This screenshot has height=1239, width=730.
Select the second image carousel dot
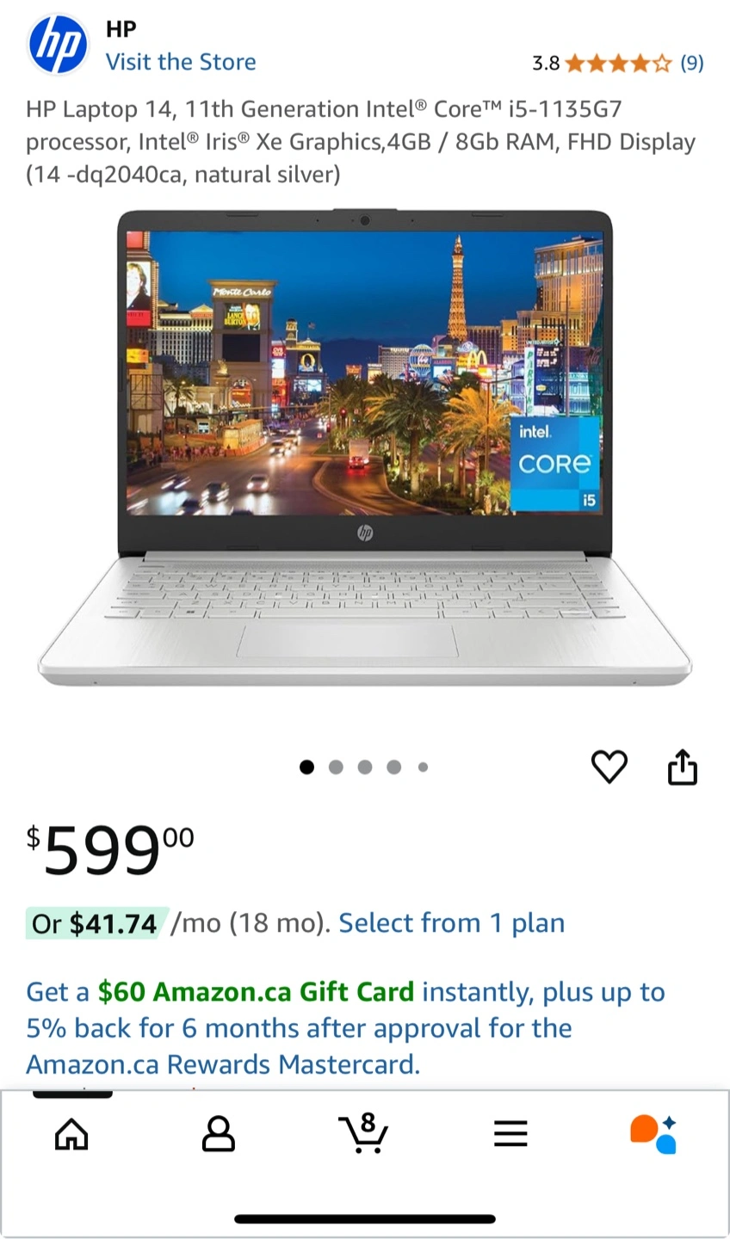click(336, 767)
